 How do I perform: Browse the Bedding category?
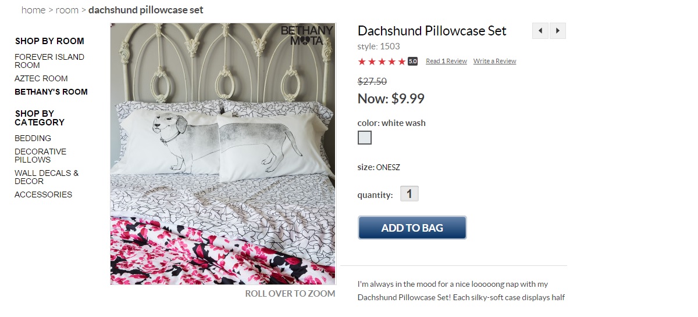pos(33,138)
